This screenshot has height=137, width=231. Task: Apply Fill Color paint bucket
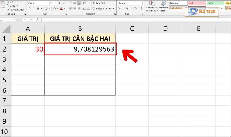54,8
